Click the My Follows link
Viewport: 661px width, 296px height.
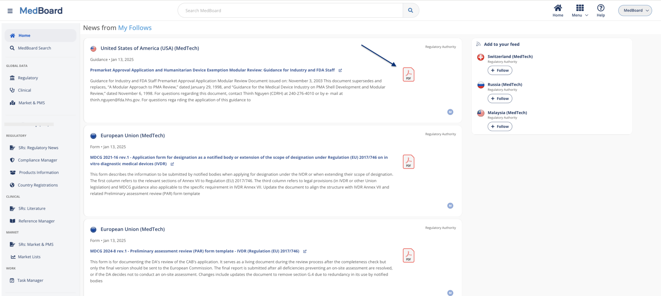(x=135, y=28)
